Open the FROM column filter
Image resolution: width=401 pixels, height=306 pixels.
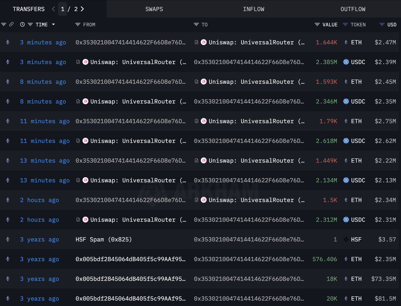(78, 24)
